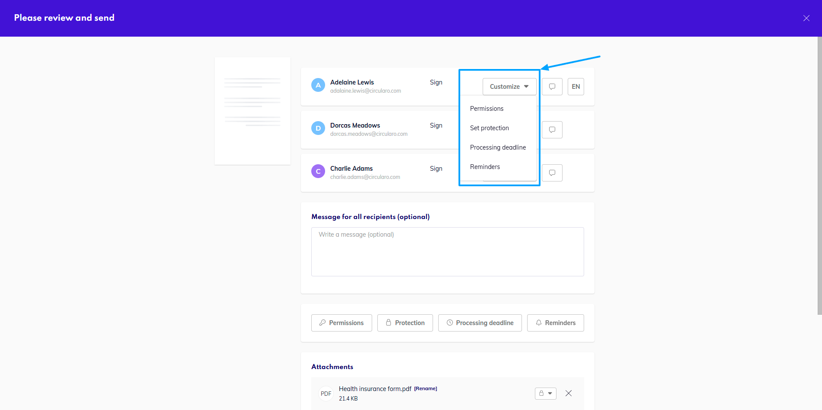Pick Reminders from Customize menu
This screenshot has height=410, width=822.
485,167
